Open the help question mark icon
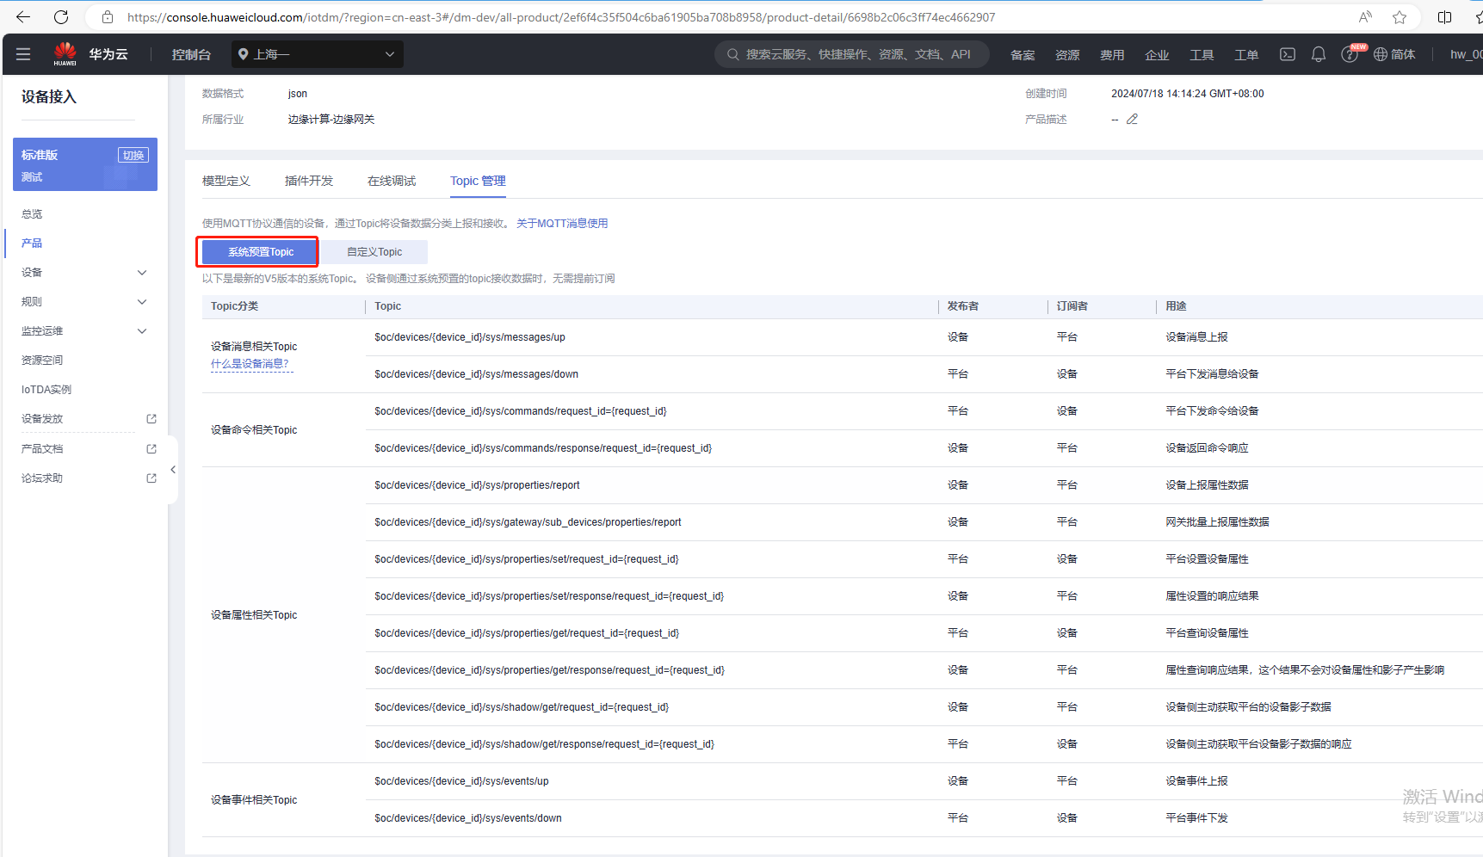The image size is (1483, 857). click(1349, 55)
